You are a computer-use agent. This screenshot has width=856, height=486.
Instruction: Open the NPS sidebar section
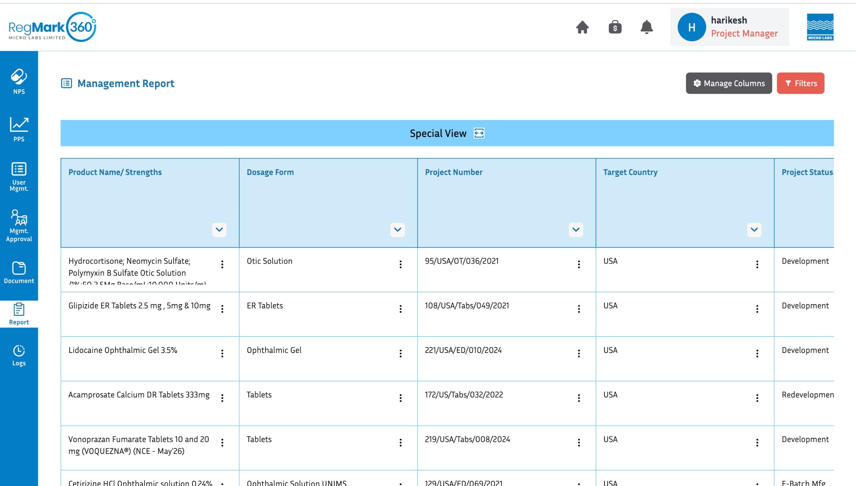(19, 82)
